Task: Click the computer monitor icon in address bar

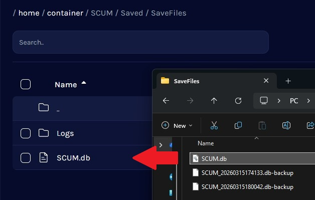Action: click(264, 100)
